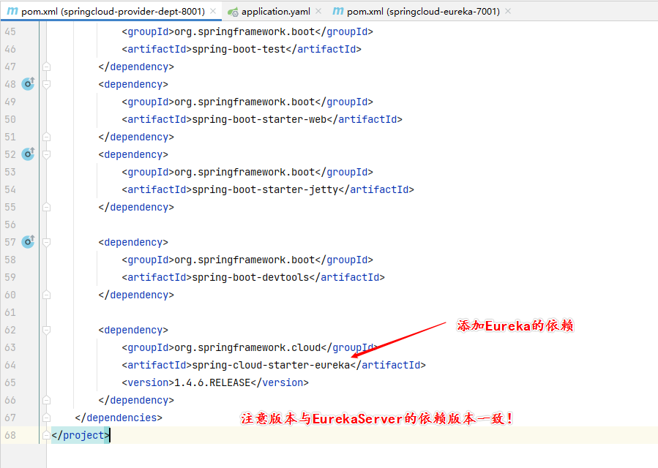This screenshot has height=468, width=658.
Task: Switch to the application.yaml tab
Action: click(275, 12)
